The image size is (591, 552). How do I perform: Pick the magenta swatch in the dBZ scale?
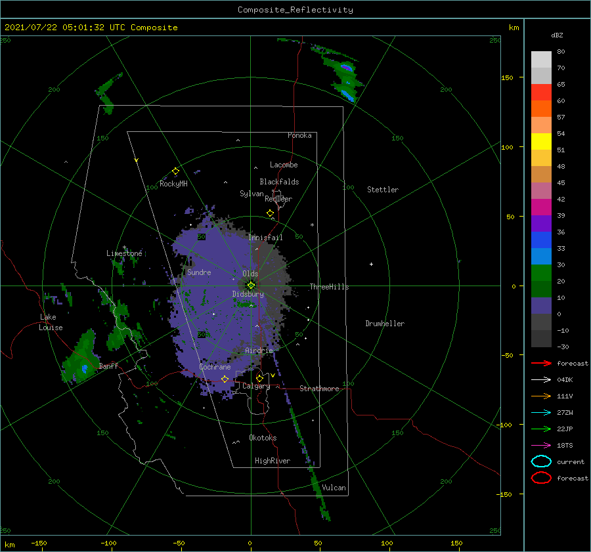click(x=541, y=207)
